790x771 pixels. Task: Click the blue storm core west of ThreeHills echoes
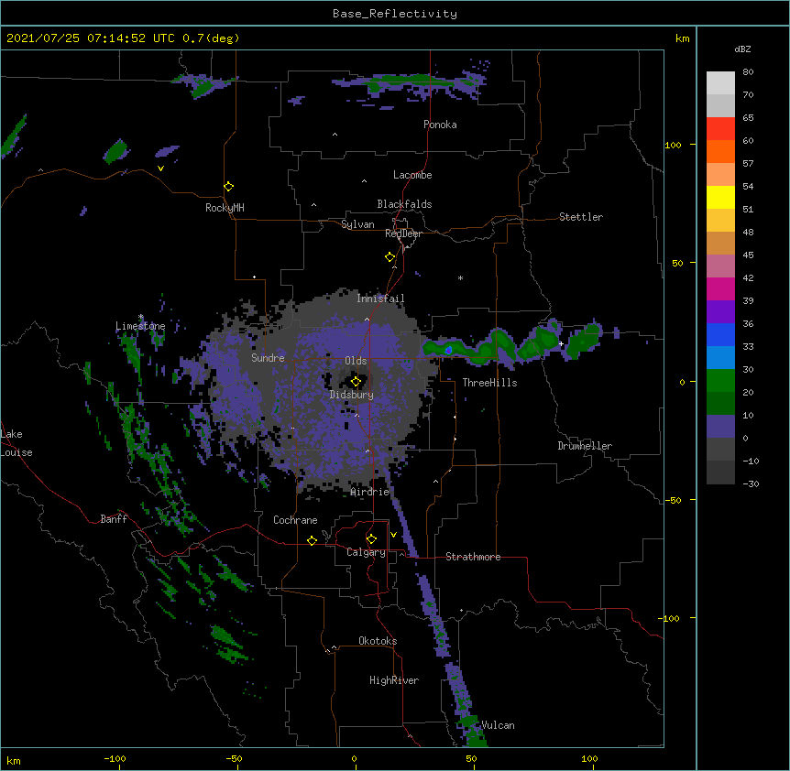pos(448,350)
